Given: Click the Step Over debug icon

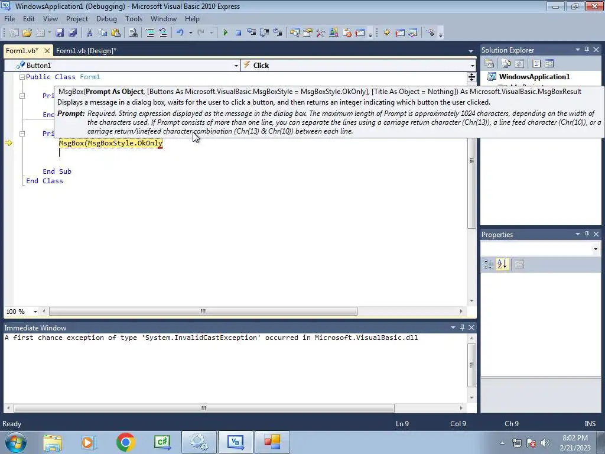Looking at the screenshot, I should point(264,33).
